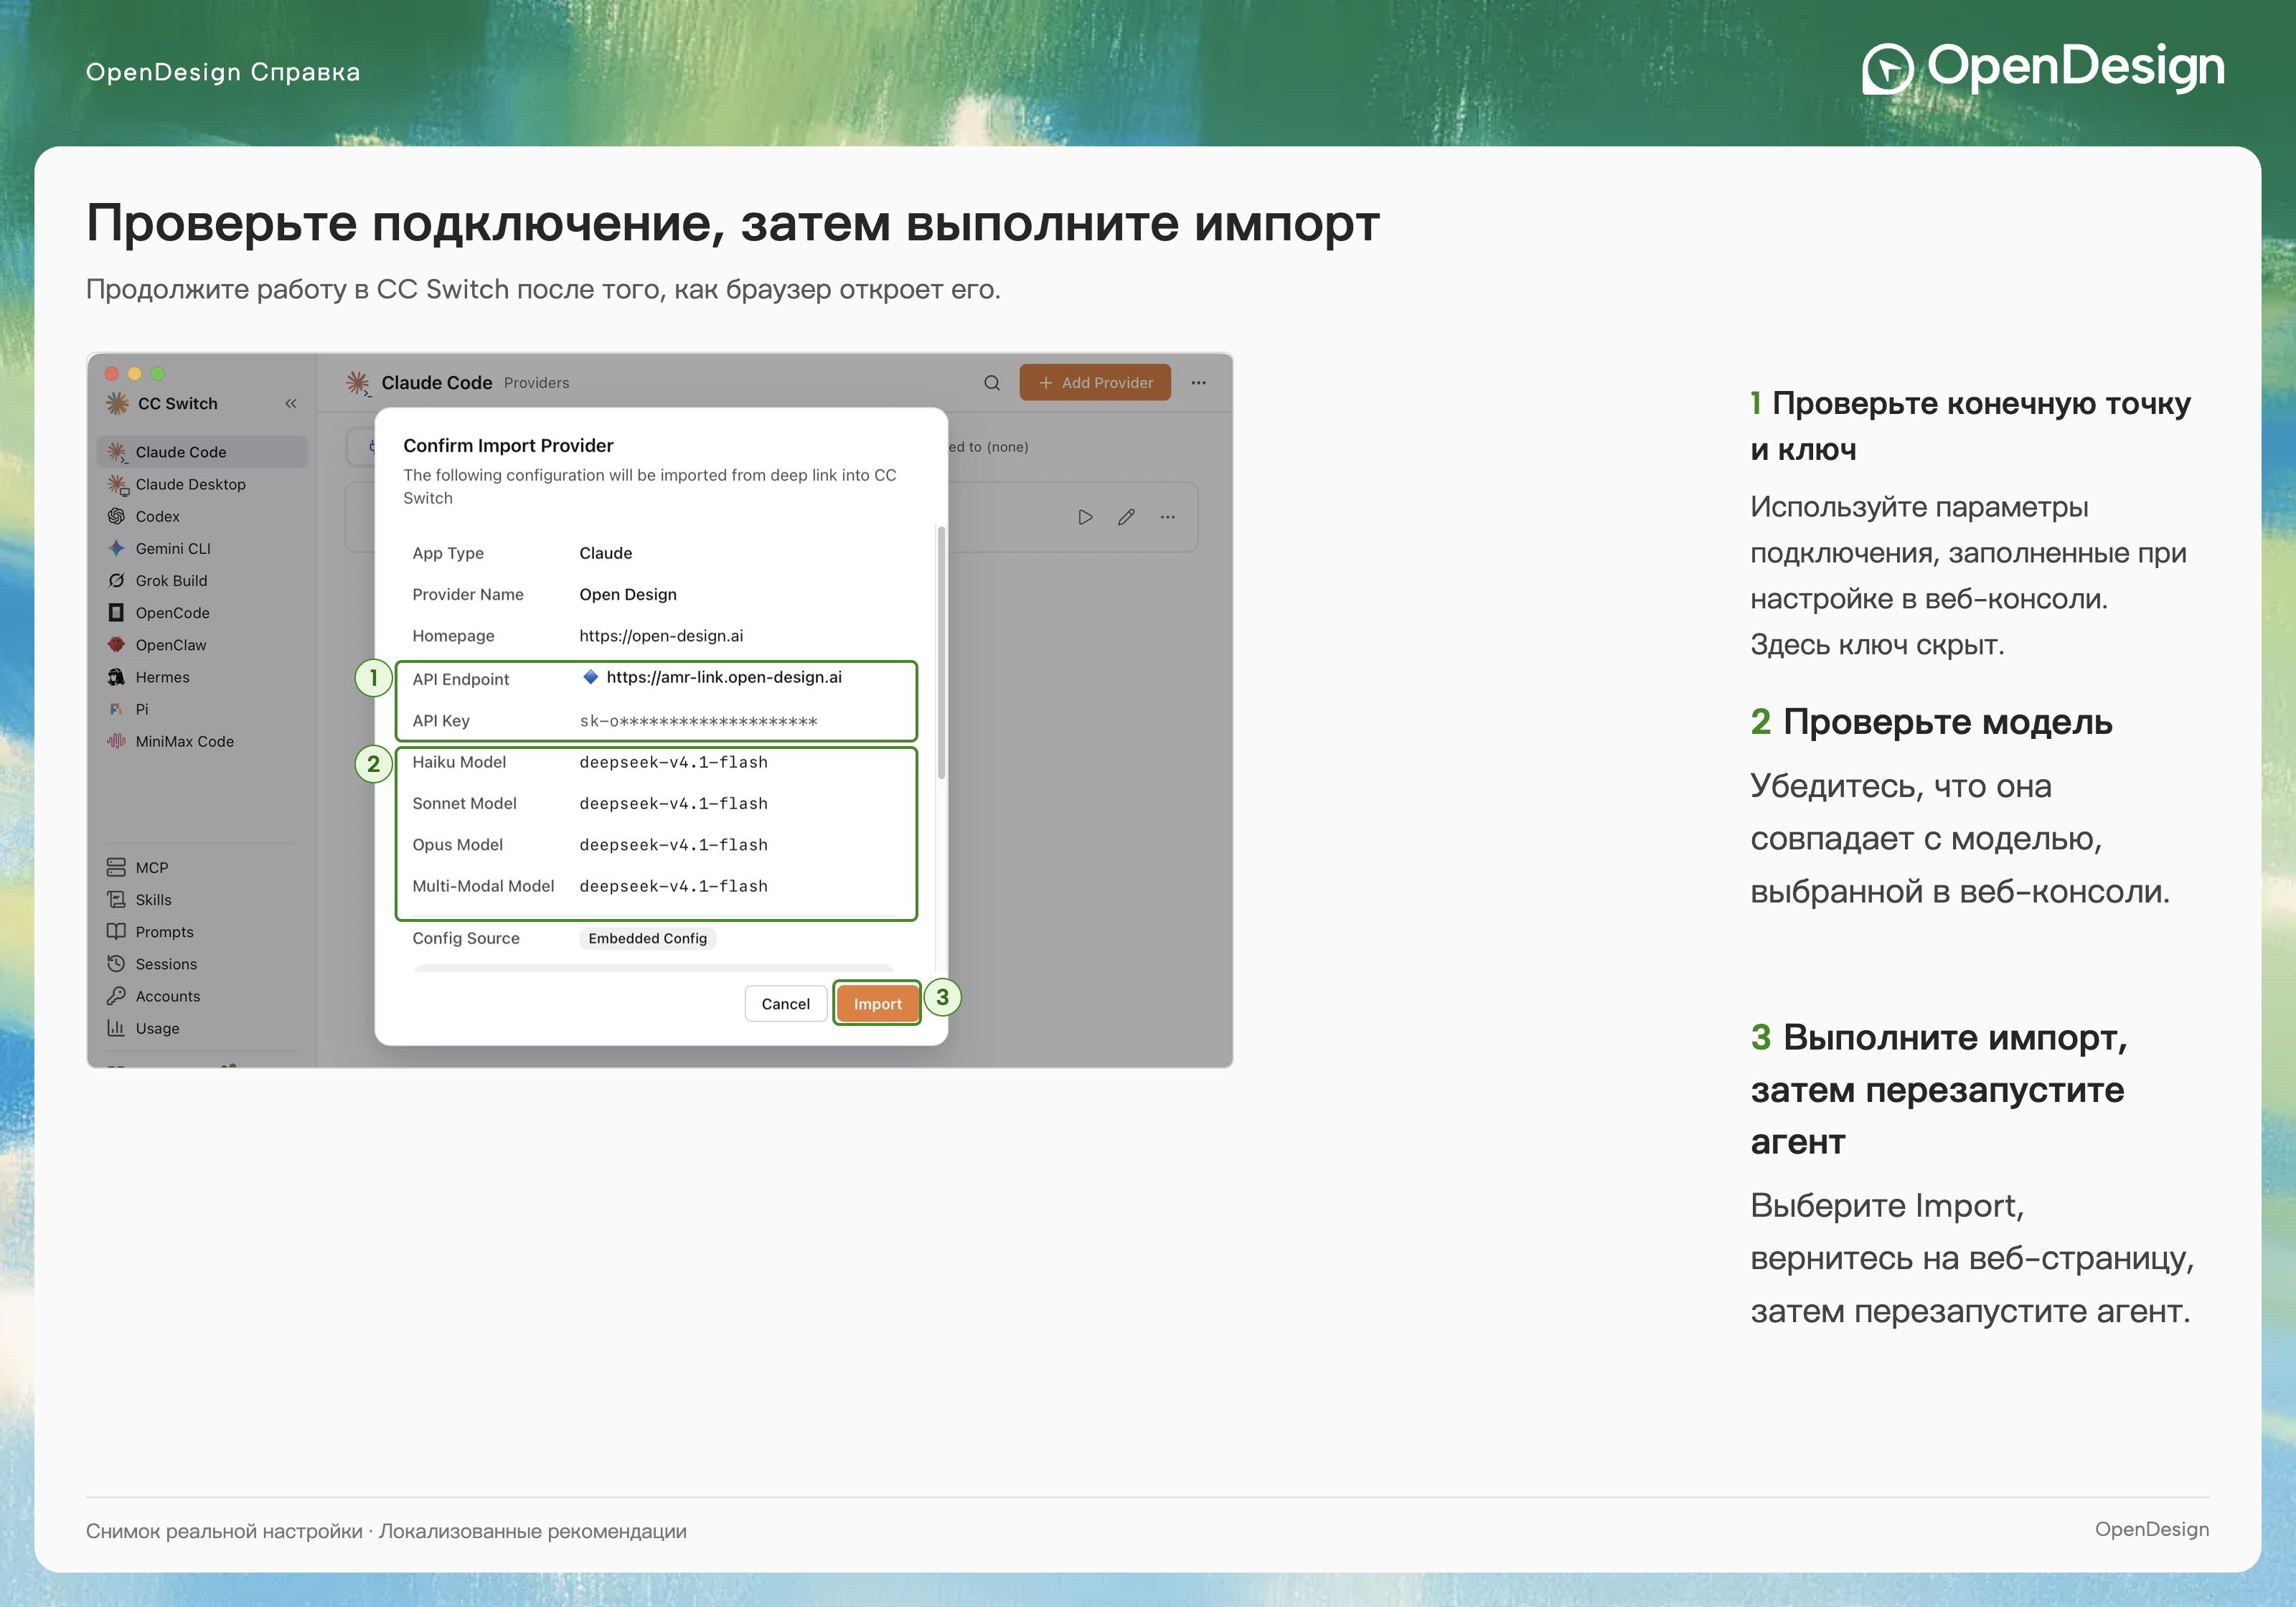Click the Claude Code logo in the header
Image resolution: width=2296 pixels, height=1607 pixels.
357,383
